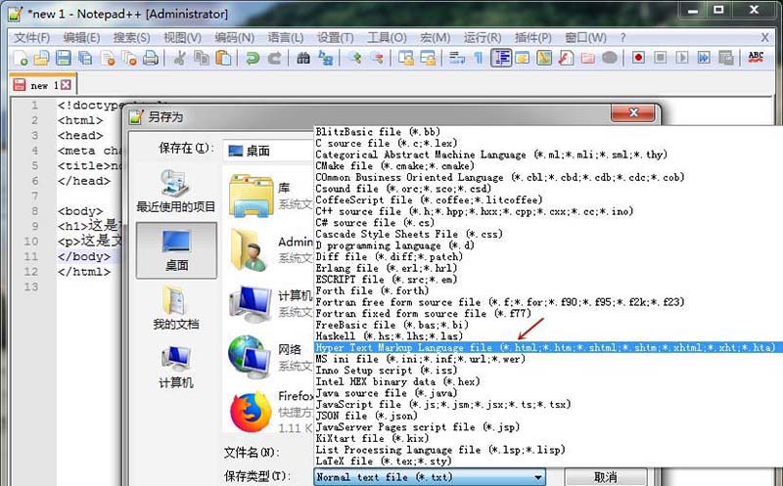Open Find with the binoculars icon
Screen dimensions: 783x486
(x=303, y=58)
